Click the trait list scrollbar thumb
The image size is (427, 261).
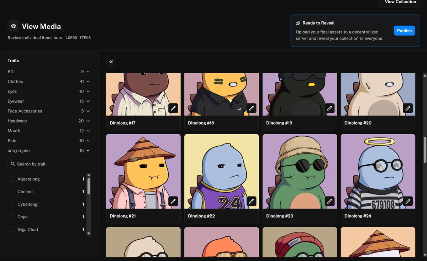(x=89, y=186)
